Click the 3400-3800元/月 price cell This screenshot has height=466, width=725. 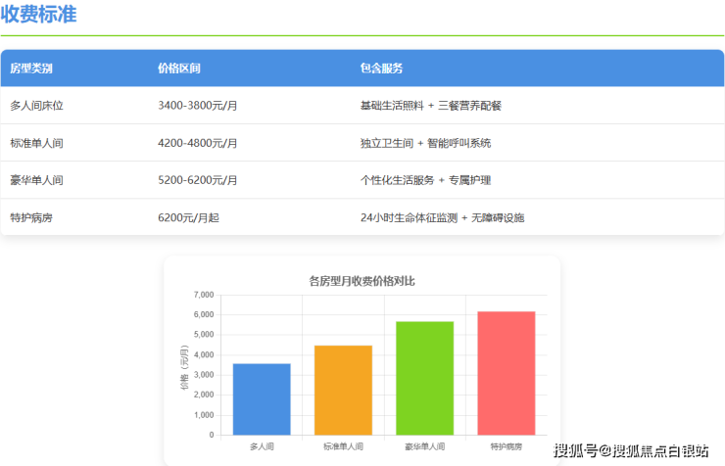(x=198, y=106)
